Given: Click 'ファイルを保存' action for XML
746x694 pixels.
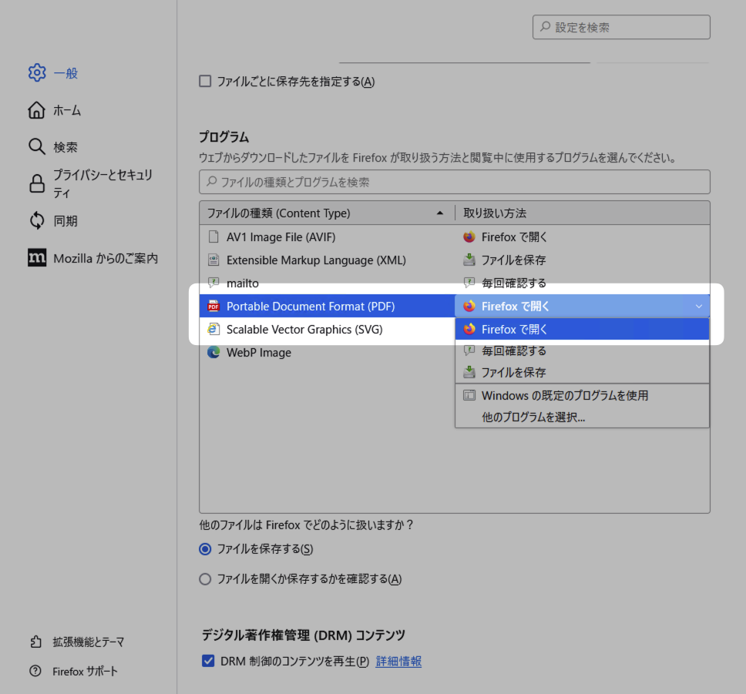Looking at the screenshot, I should 513,260.
